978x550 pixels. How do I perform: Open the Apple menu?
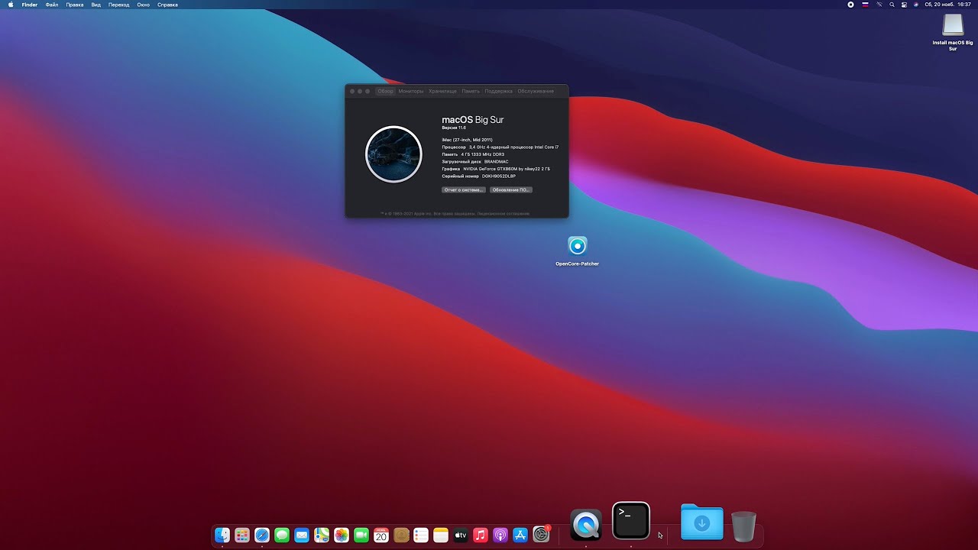tap(11, 5)
